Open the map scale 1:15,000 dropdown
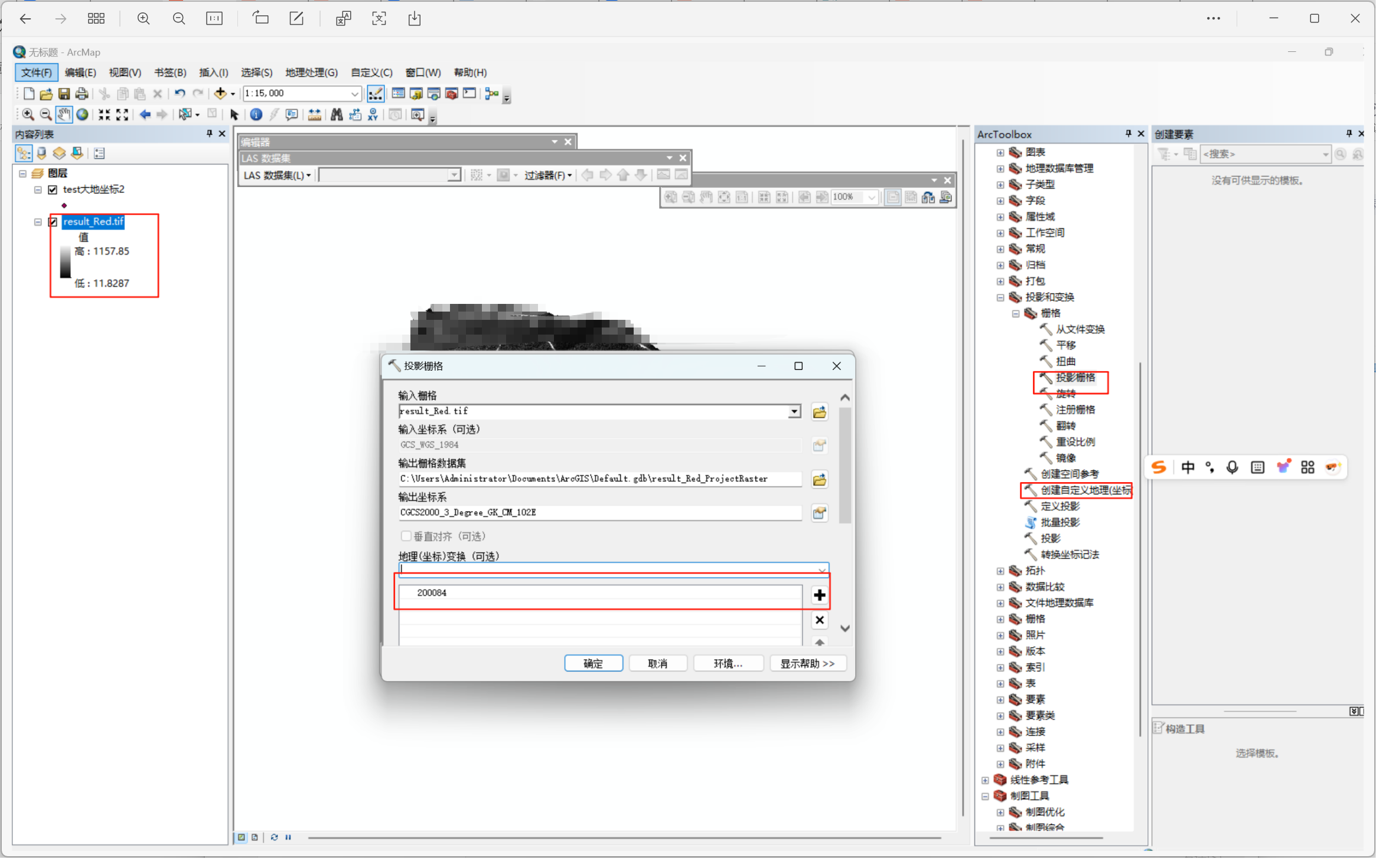This screenshot has height=858, width=1376. pyautogui.click(x=354, y=93)
